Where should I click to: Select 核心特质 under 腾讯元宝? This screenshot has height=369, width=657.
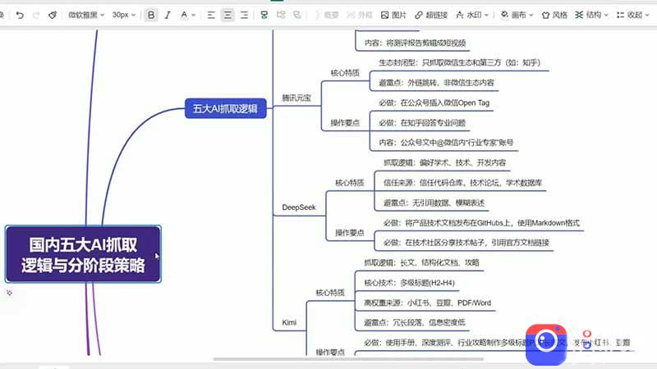point(345,73)
